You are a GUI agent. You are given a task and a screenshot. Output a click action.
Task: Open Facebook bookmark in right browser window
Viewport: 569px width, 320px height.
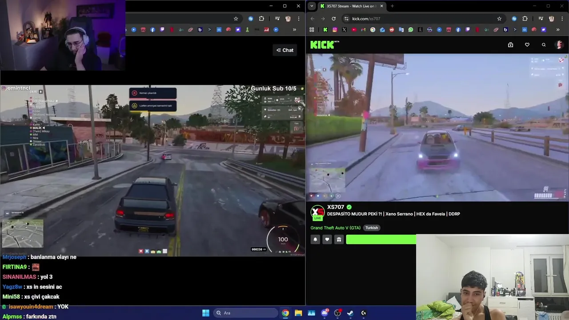click(458, 30)
